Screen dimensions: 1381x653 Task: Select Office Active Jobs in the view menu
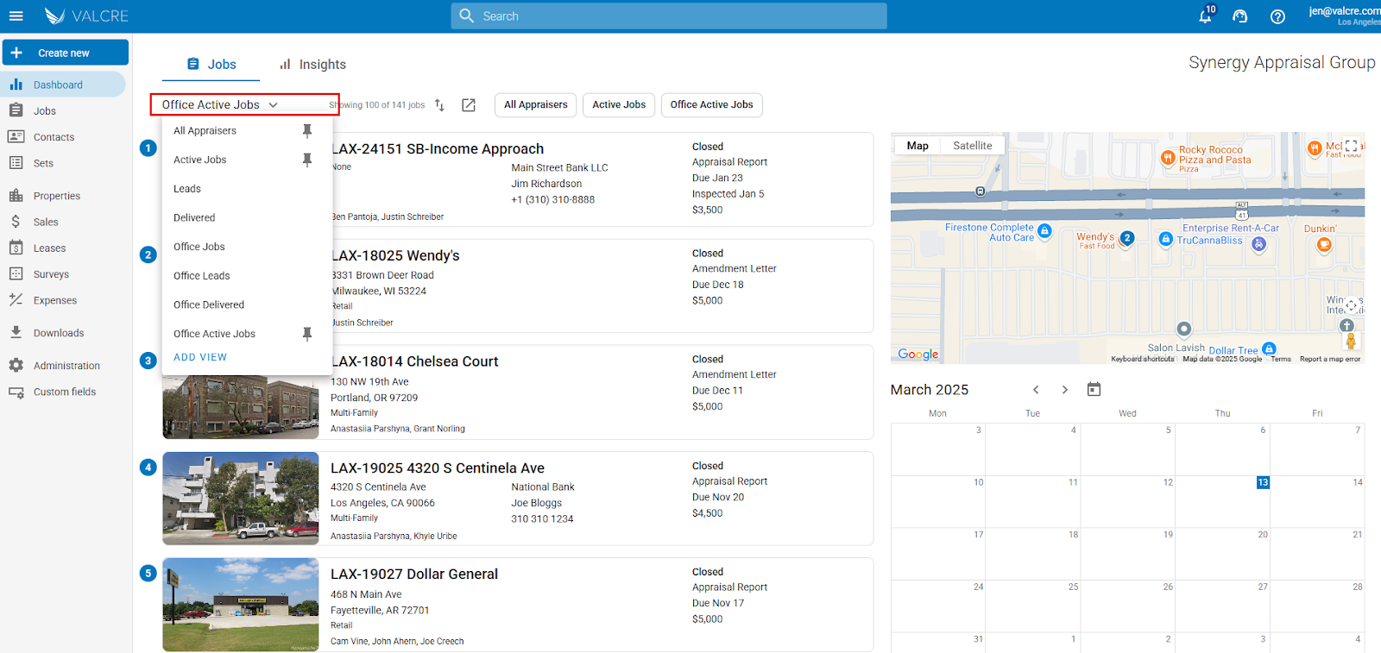point(214,334)
